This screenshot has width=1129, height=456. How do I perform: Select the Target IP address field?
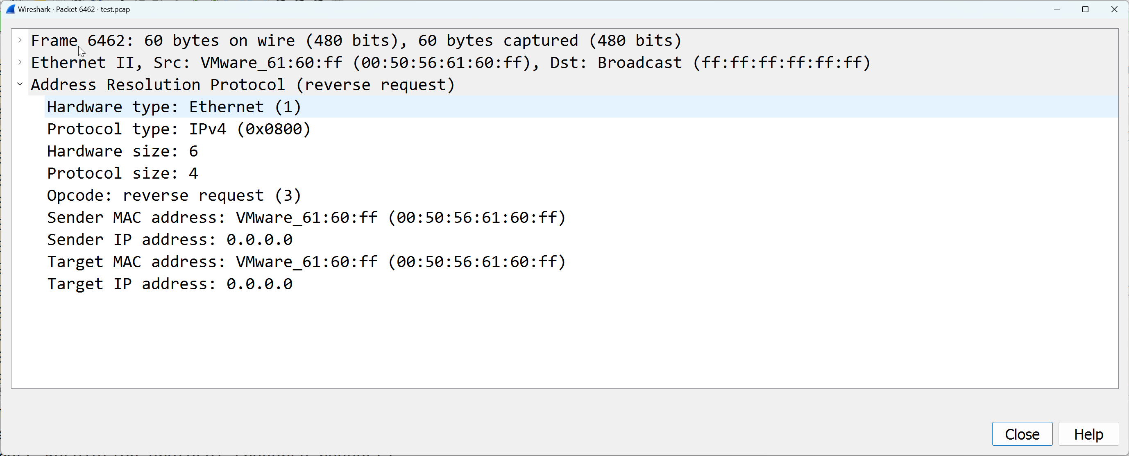coord(581,284)
